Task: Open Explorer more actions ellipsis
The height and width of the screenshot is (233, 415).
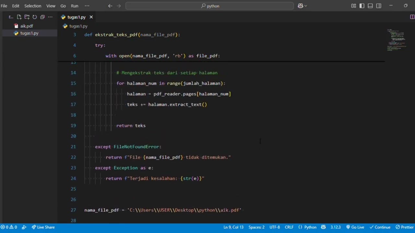Action: [50, 17]
